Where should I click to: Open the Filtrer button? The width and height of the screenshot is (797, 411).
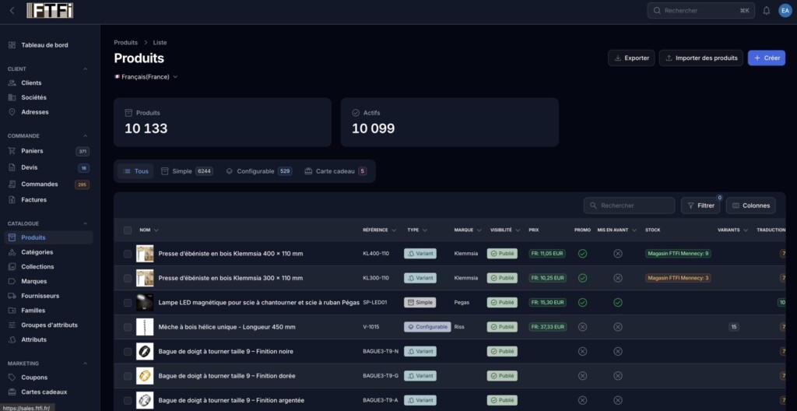coord(700,205)
